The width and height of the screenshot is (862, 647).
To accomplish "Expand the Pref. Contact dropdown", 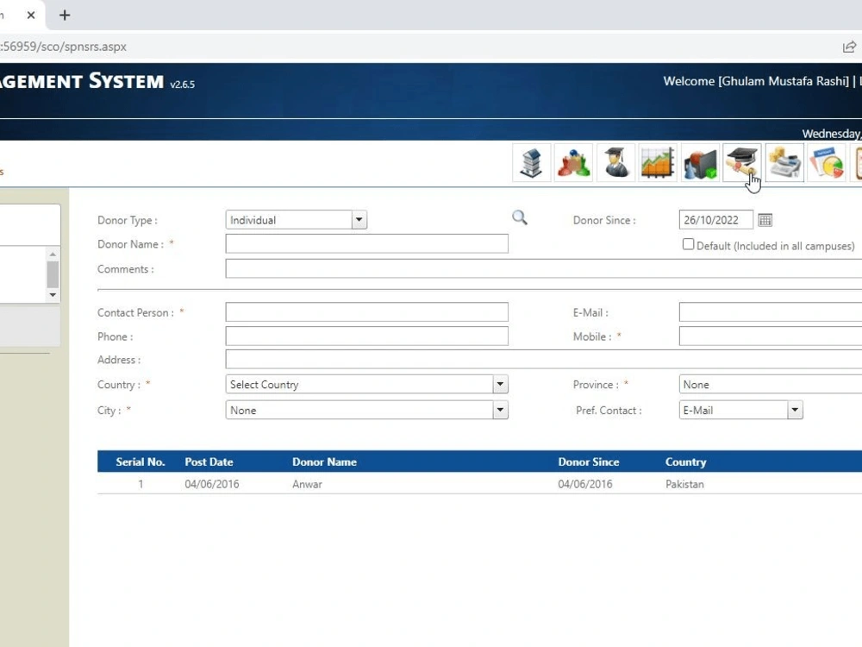I will coord(795,410).
